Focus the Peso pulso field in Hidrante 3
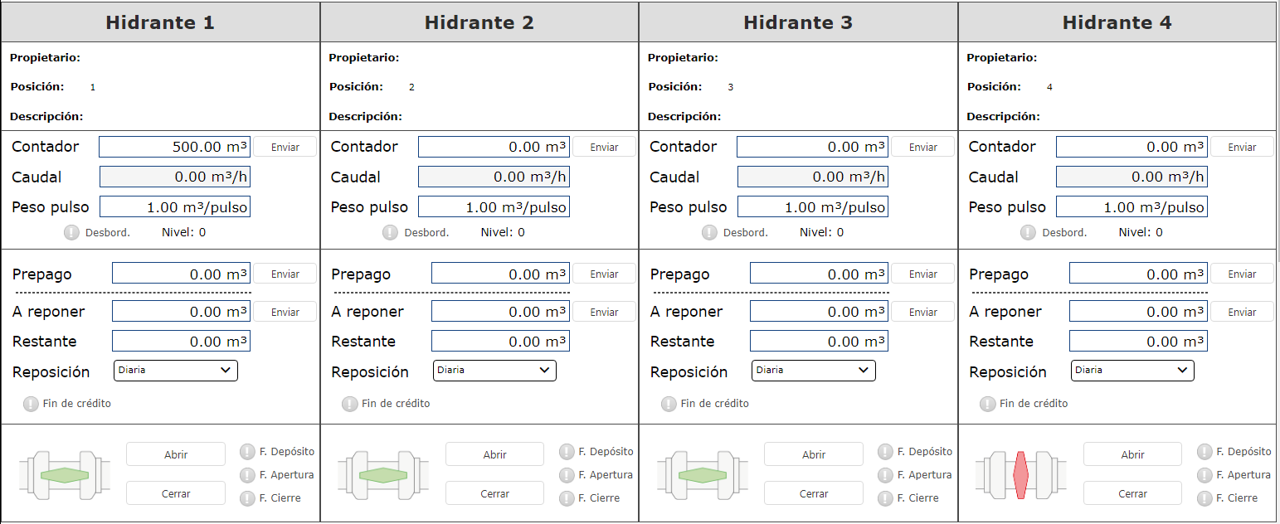Image resolution: width=1280 pixels, height=524 pixels. [812, 207]
